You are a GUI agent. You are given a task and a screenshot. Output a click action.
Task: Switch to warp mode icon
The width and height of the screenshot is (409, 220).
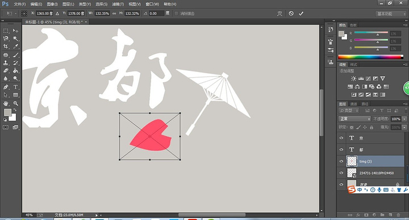coord(279,13)
